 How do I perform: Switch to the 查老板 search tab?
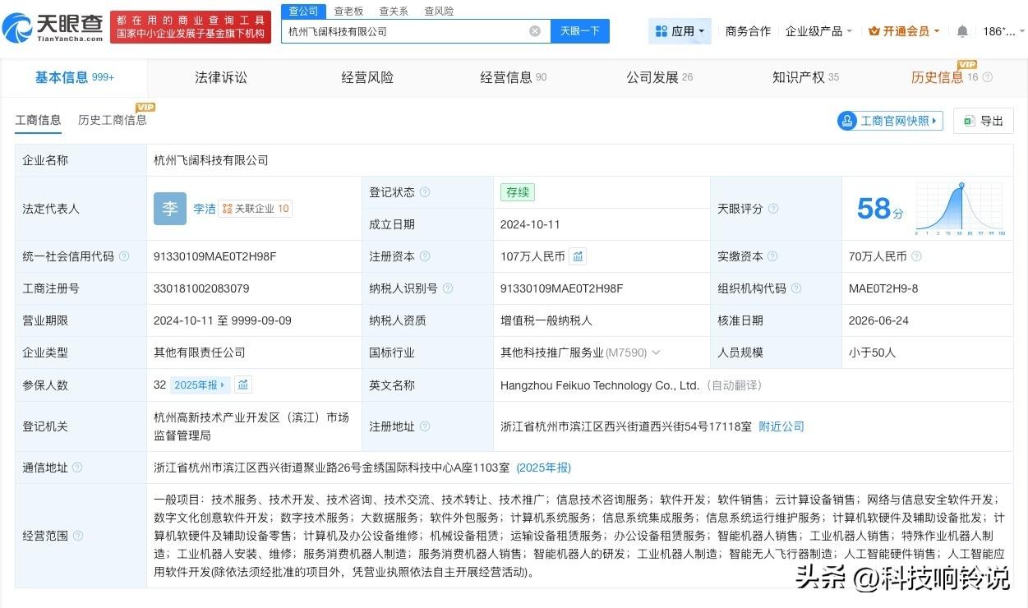pos(348,12)
